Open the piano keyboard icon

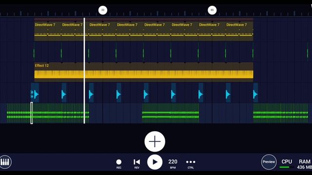(x=5, y=162)
